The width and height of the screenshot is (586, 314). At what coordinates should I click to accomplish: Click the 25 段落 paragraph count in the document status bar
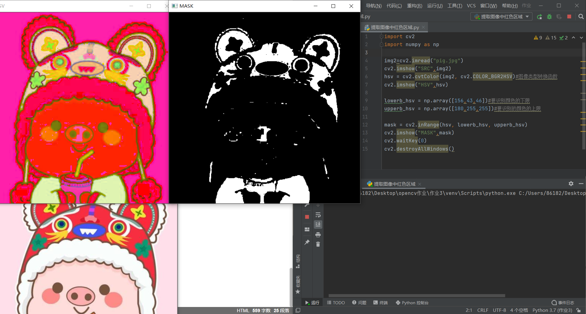pyautogui.click(x=281, y=310)
